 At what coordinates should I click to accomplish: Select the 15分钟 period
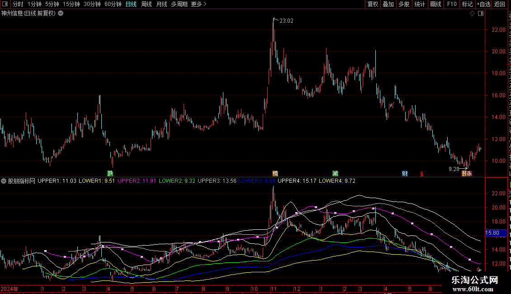(71, 4)
